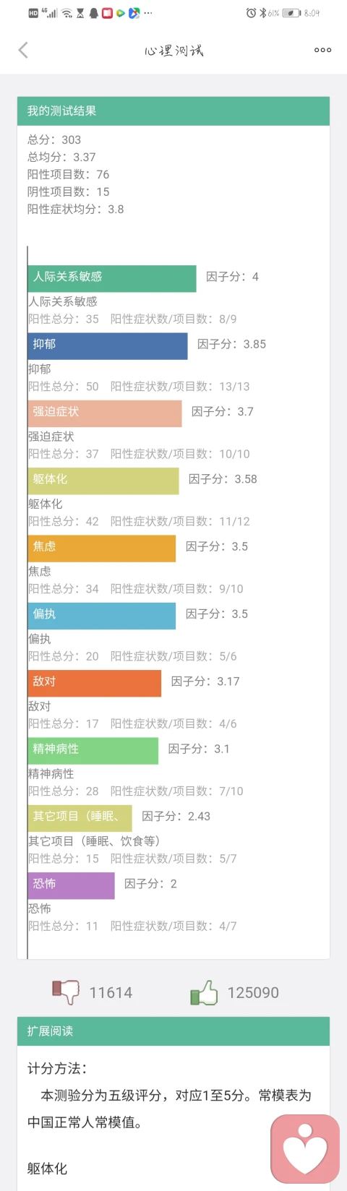The width and height of the screenshot is (347, 1191).
Task: Select the 抑郁 blue bar
Action: pos(108,346)
